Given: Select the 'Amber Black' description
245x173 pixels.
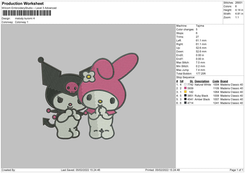Looking at the screenshot, I should point(202,99).
